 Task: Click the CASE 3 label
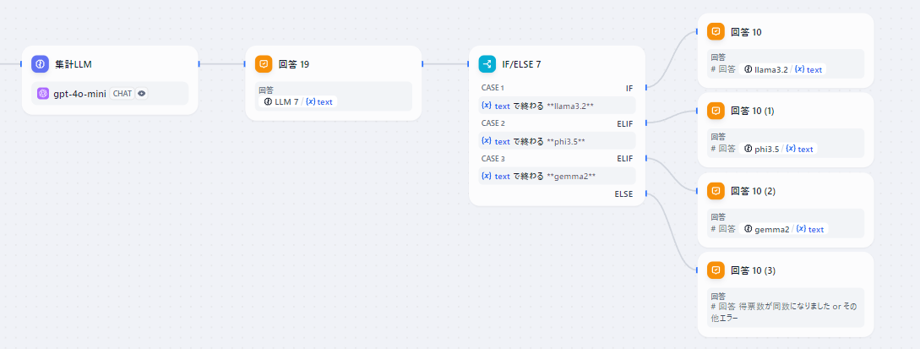(x=493, y=158)
